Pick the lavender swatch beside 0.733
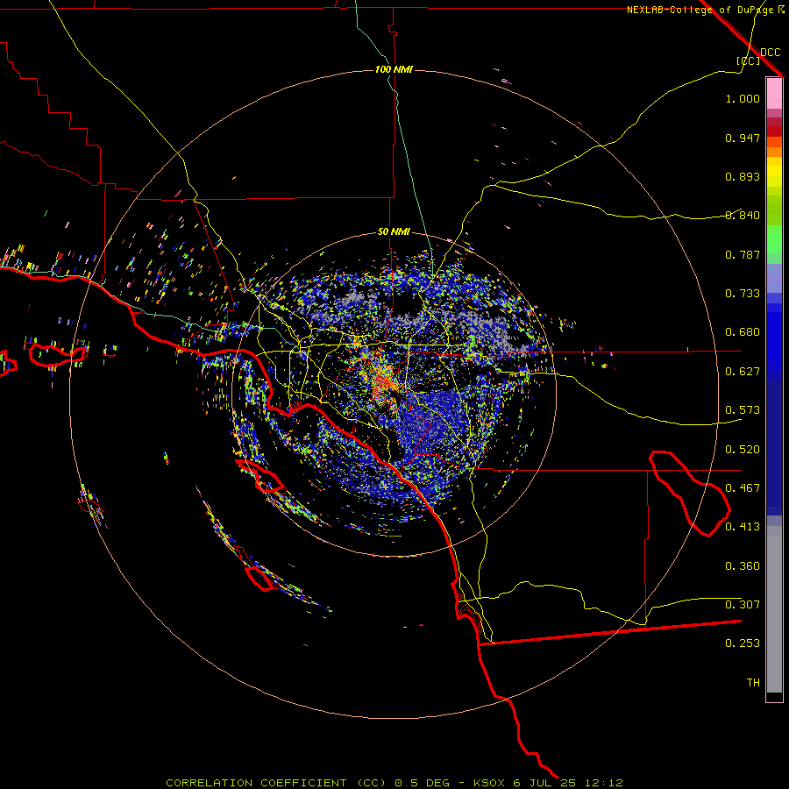The image size is (789, 789). 774,278
